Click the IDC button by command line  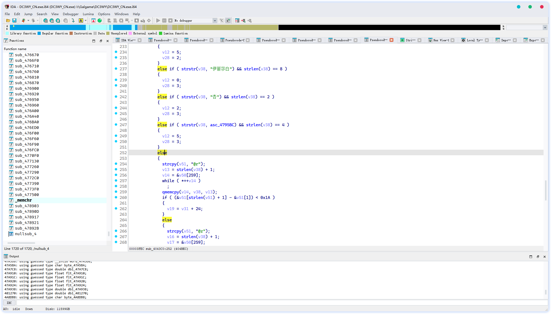[9, 303]
